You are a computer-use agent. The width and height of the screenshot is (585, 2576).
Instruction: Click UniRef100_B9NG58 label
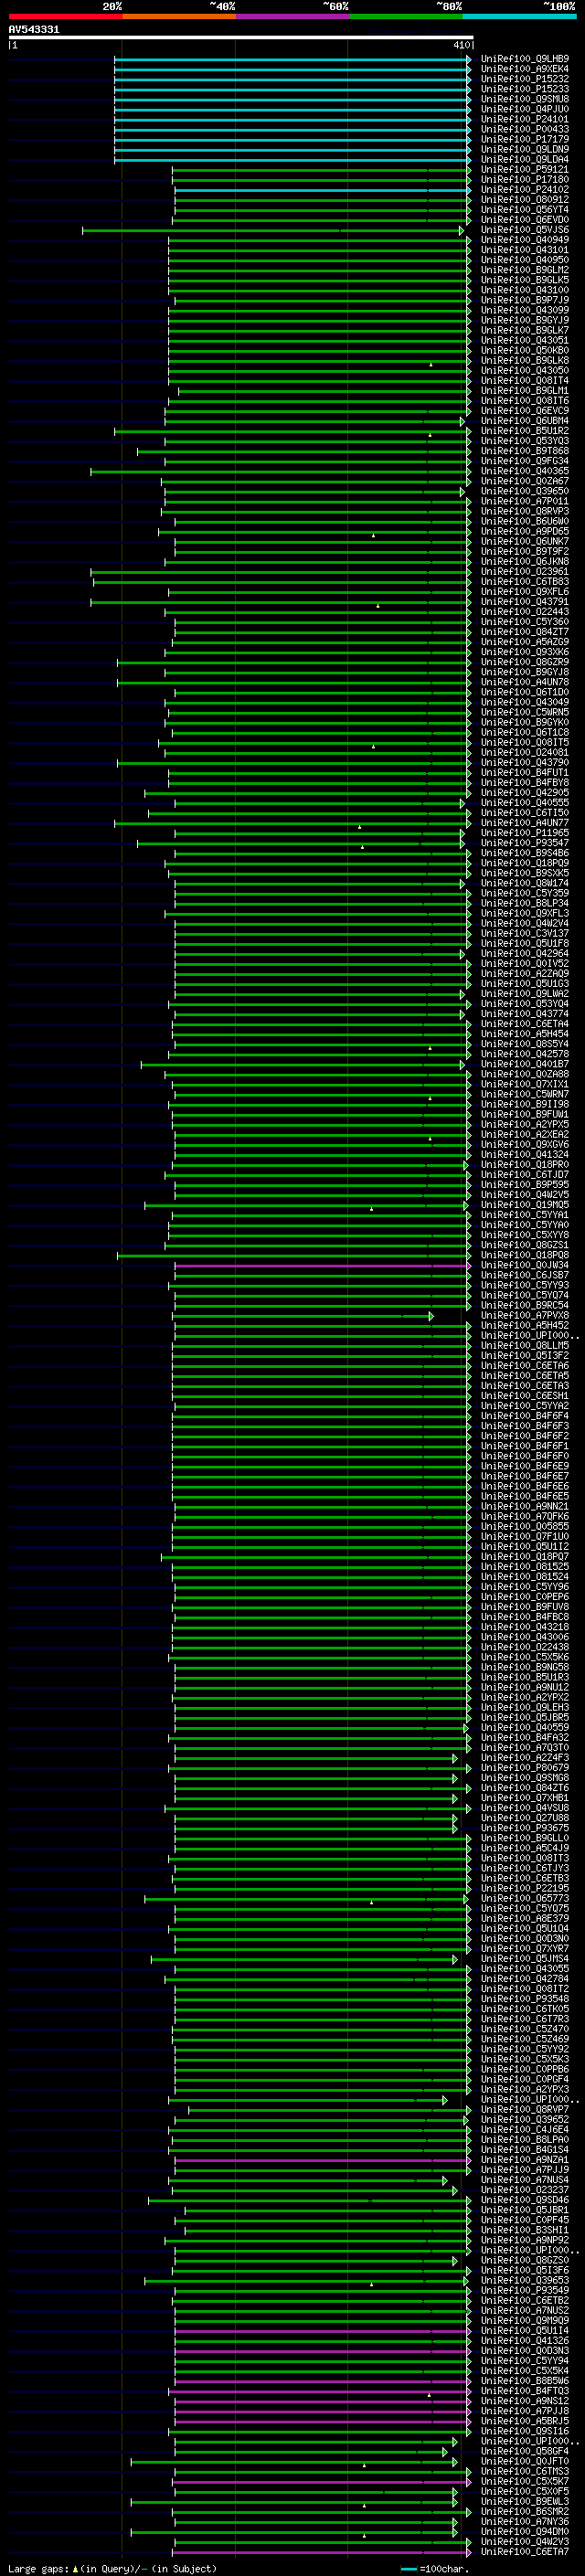(524, 1668)
